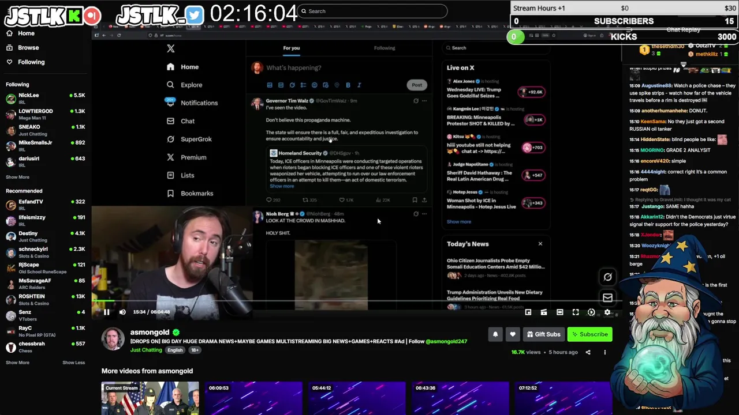
Task: Pause the video with the pause button
Action: point(106,312)
